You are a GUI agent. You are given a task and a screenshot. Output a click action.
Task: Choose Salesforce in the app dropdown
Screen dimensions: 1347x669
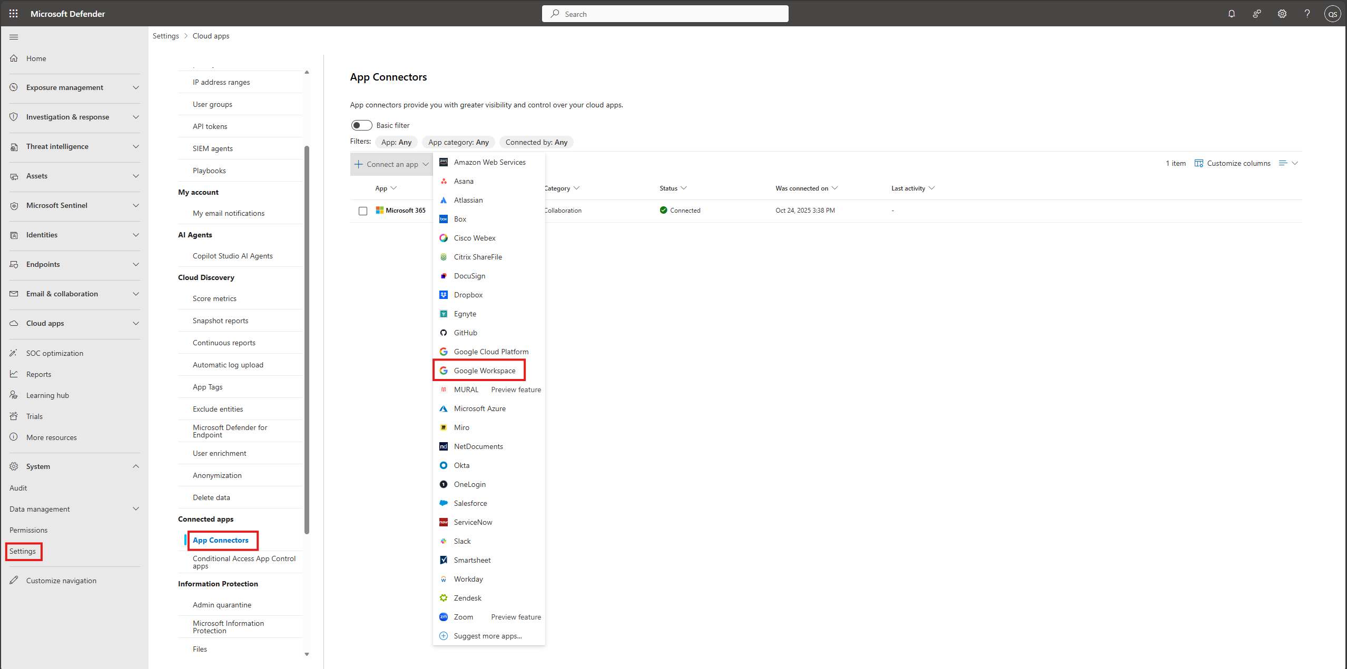(470, 503)
